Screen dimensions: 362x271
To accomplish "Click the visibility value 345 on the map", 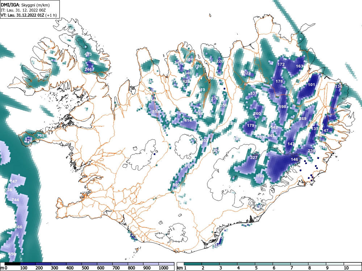I will pyautogui.click(x=178, y=63).
